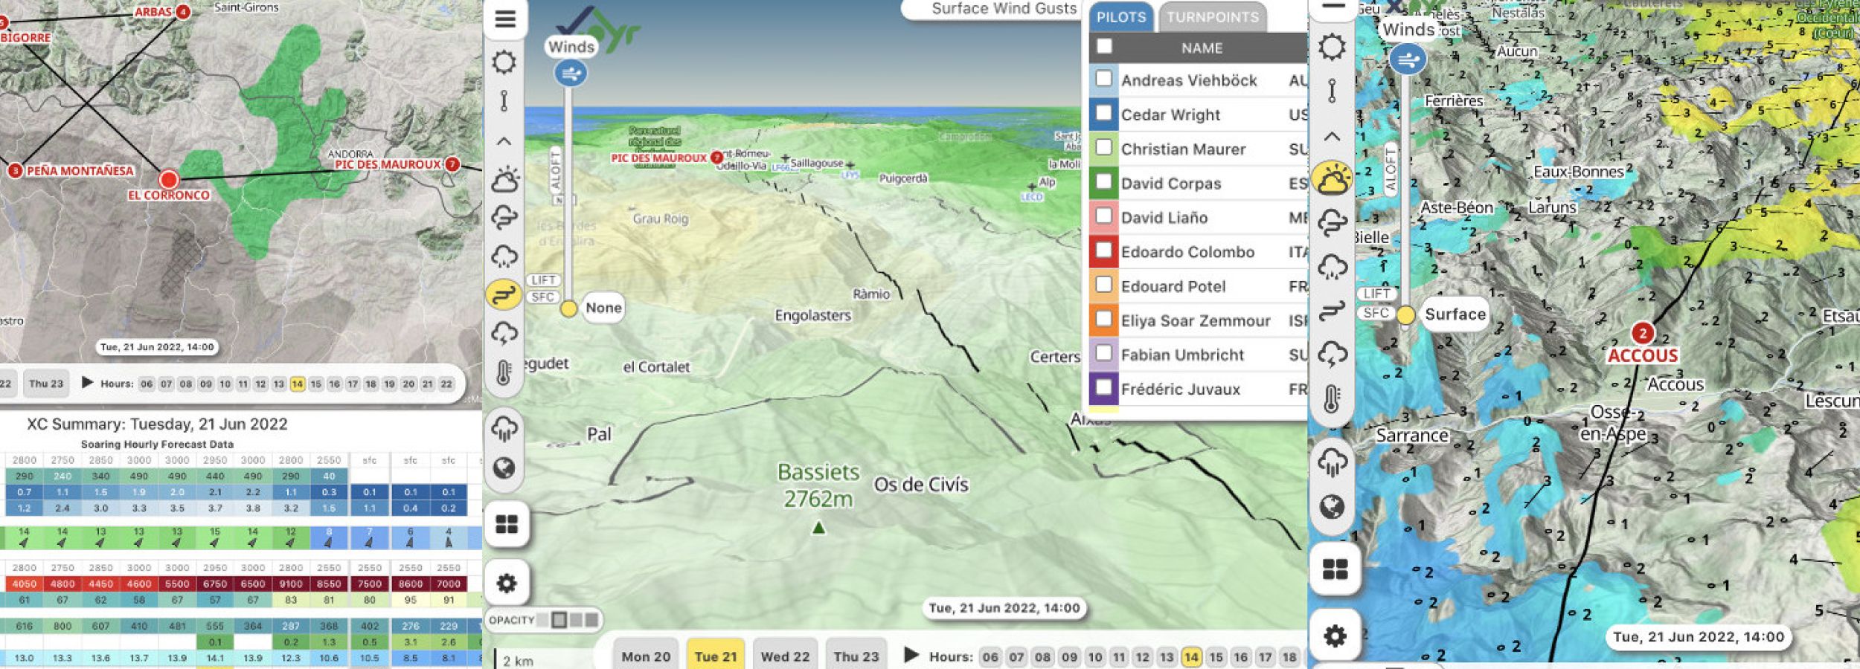Click the thermometer temperature icon in middle sidebar
The image size is (1860, 669).
coord(504,372)
